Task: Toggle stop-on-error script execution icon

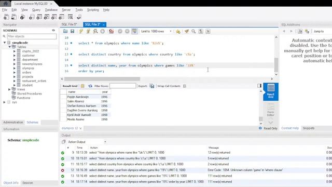Action: [111, 31]
